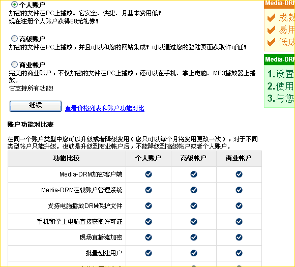The height and width of the screenshot is (267, 295).
Task: Click orange checkmark beside 成熟 in sidebar
Action: click(x=271, y=18)
